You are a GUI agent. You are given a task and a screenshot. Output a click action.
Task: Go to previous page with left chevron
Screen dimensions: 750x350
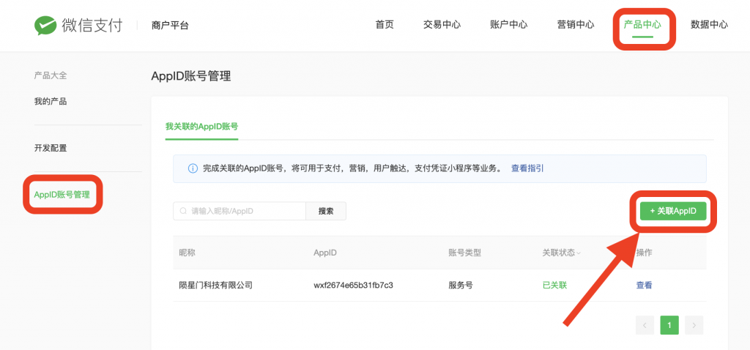645,325
